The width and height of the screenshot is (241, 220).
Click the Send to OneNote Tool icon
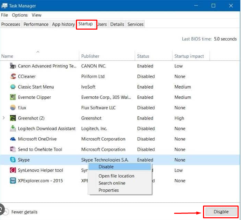click(13, 149)
